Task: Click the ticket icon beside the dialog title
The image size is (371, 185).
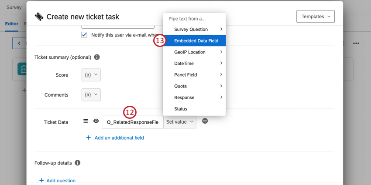Action: (39, 17)
